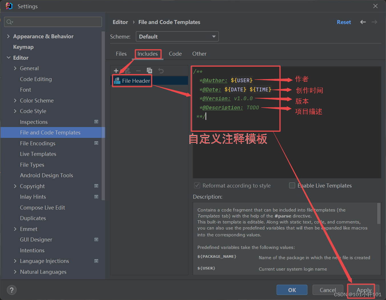
Task: Open File Encodings settings
Action: (38, 143)
